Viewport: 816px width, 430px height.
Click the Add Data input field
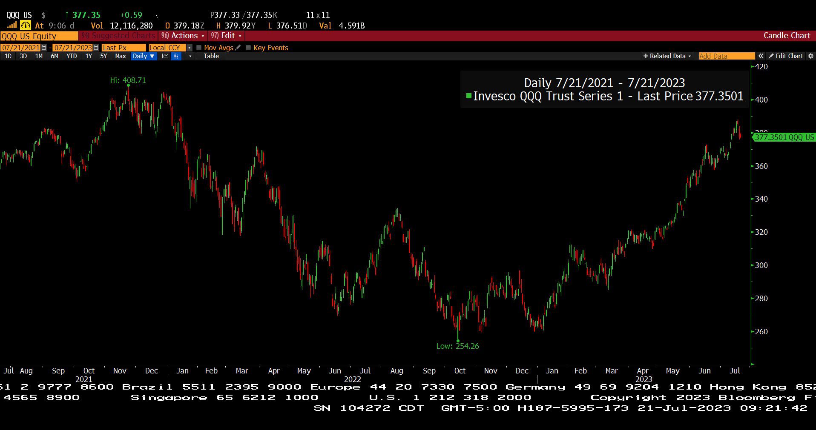727,56
